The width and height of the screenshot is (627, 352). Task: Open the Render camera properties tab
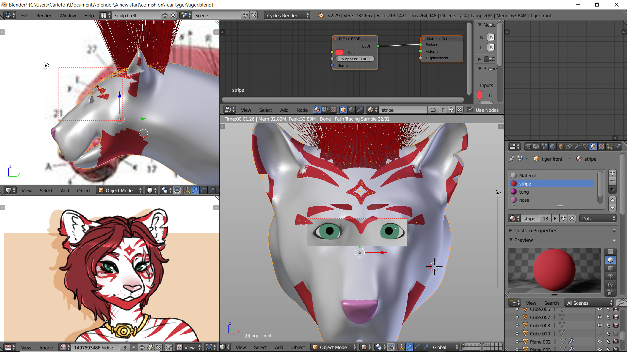tap(528, 147)
